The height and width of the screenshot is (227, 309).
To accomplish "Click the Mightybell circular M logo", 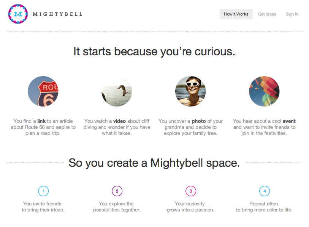I will coord(18,14).
